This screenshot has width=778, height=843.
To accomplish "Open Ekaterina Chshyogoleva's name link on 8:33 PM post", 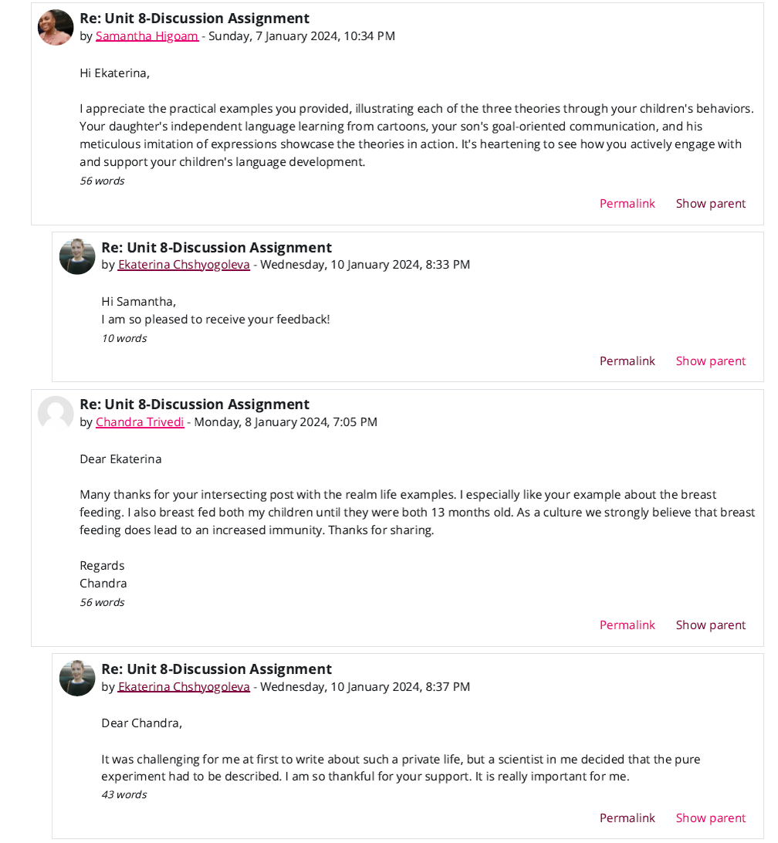I will 184,265.
